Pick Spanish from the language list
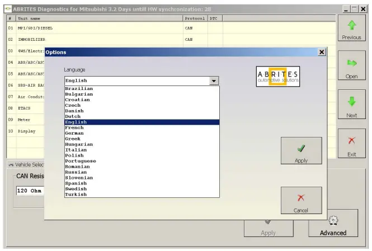This screenshot has width=372, height=251. (142, 183)
